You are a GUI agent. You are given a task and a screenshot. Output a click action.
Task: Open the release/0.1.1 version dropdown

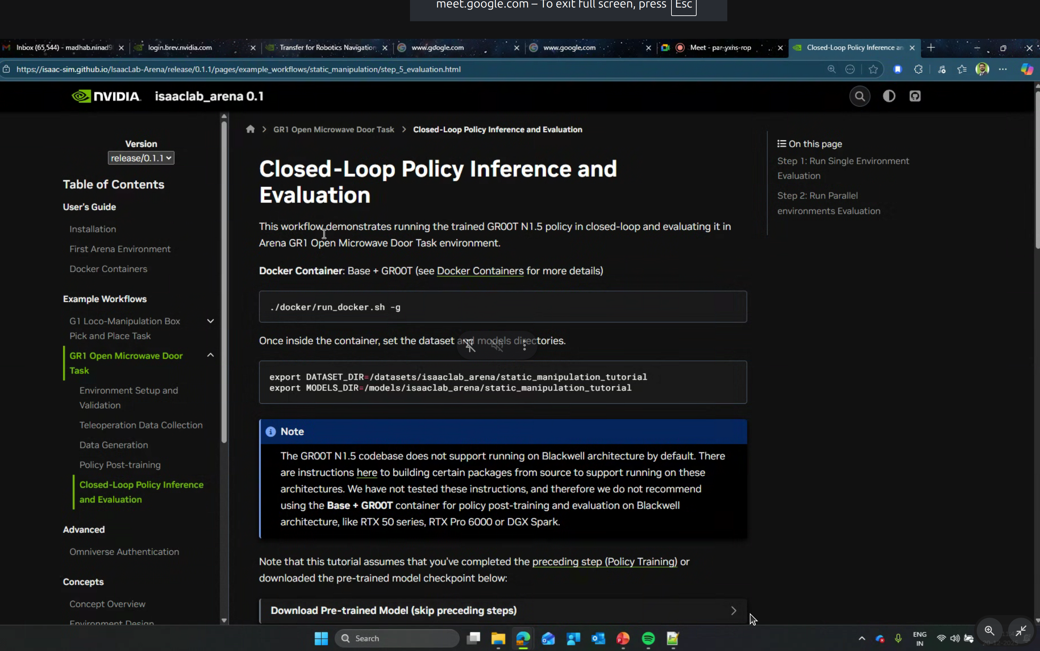pyautogui.click(x=141, y=158)
